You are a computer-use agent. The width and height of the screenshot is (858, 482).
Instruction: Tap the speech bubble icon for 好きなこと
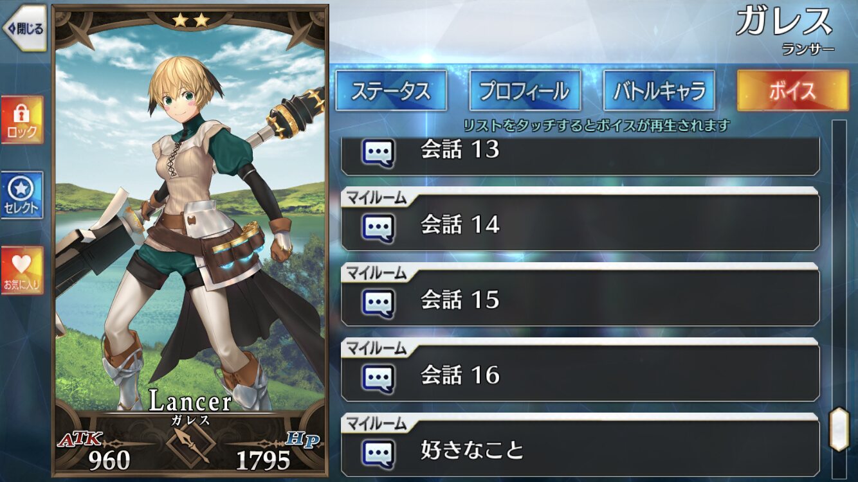pos(378,453)
